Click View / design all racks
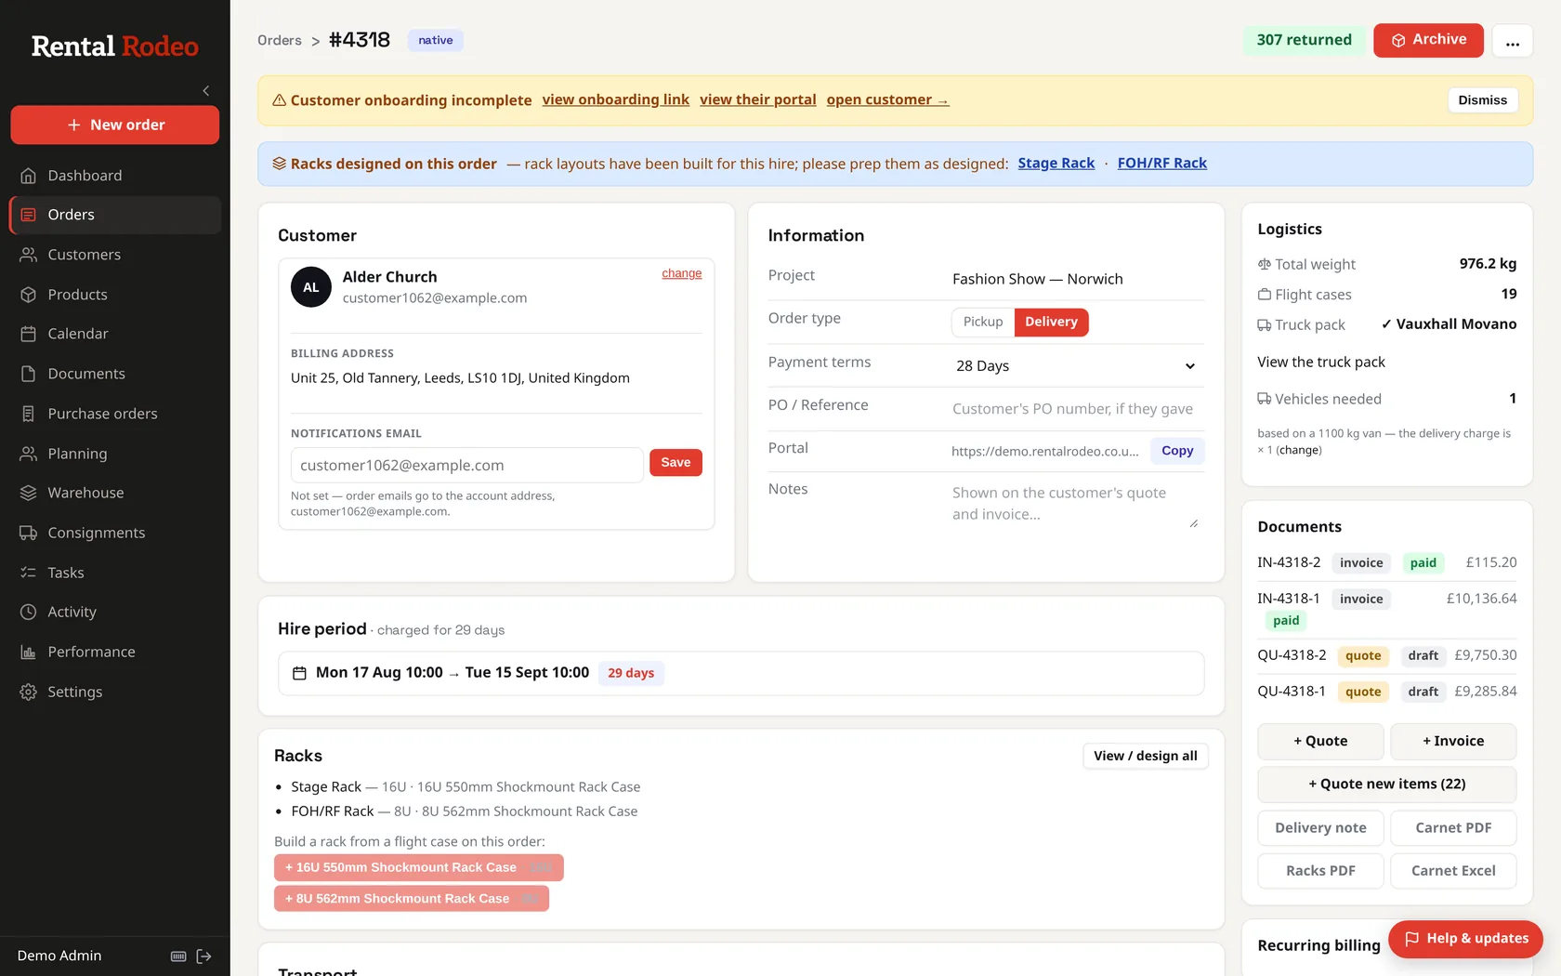The image size is (1561, 976). 1146,756
